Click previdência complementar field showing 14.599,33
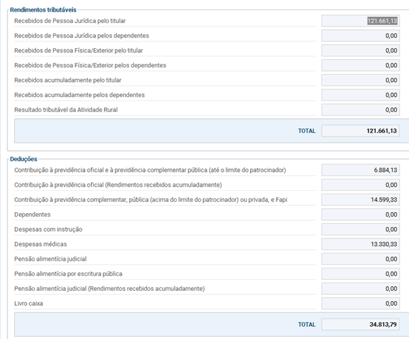The width and height of the screenshot is (409, 339). tap(360, 200)
